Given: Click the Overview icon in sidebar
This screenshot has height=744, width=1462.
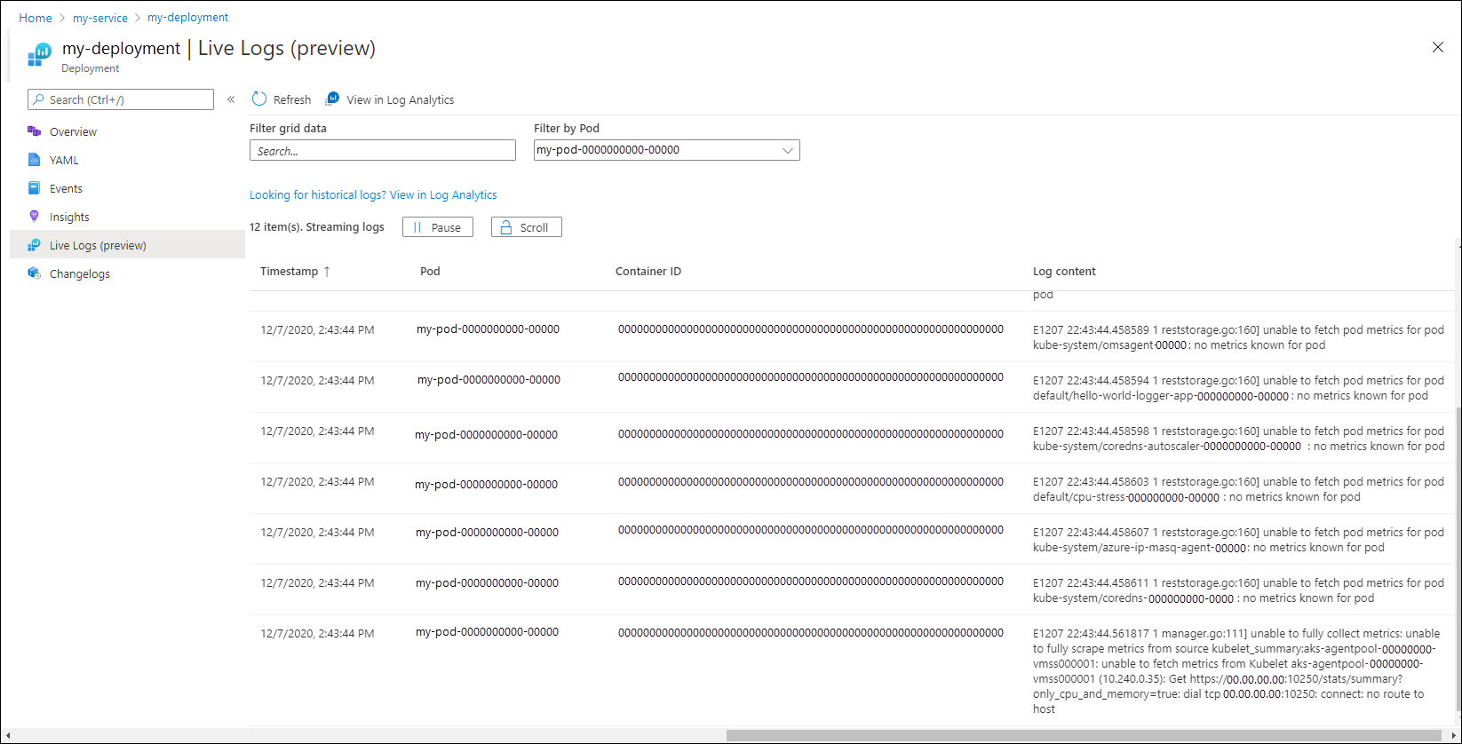Looking at the screenshot, I should point(35,131).
